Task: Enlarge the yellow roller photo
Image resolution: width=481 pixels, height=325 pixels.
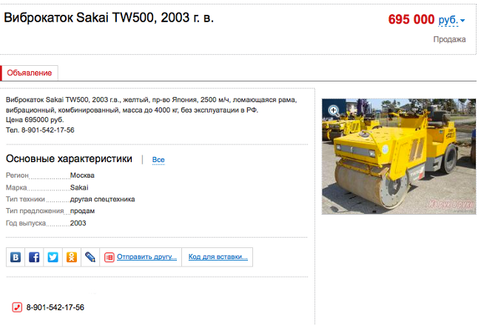Action: click(x=398, y=156)
